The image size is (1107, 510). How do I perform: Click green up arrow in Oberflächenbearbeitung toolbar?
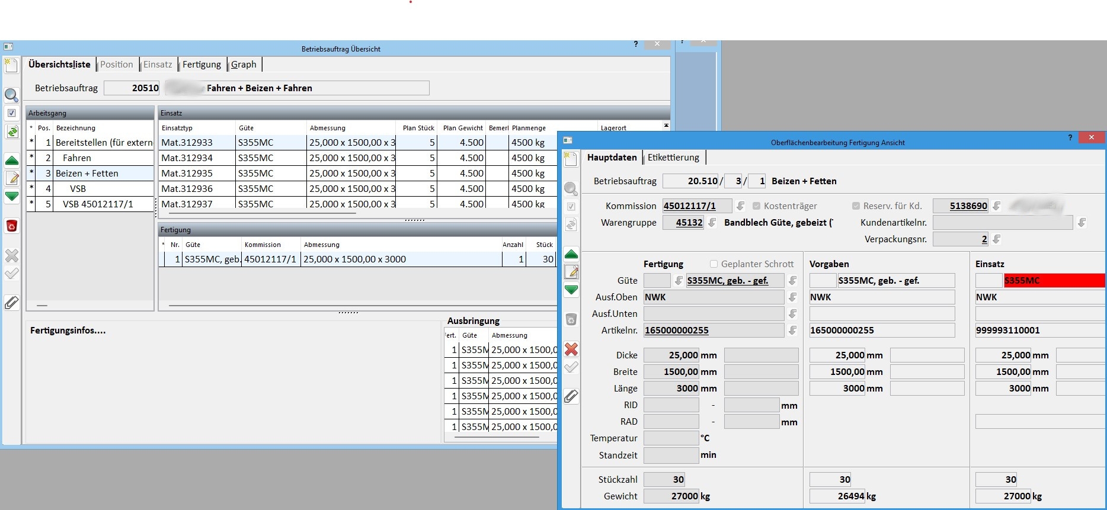click(571, 254)
